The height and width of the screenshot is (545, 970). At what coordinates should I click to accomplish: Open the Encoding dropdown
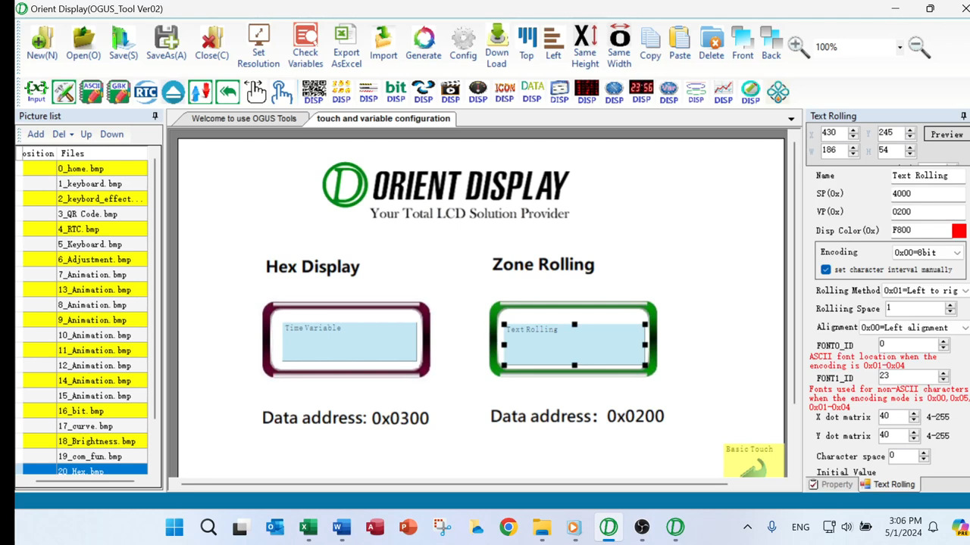tap(957, 253)
